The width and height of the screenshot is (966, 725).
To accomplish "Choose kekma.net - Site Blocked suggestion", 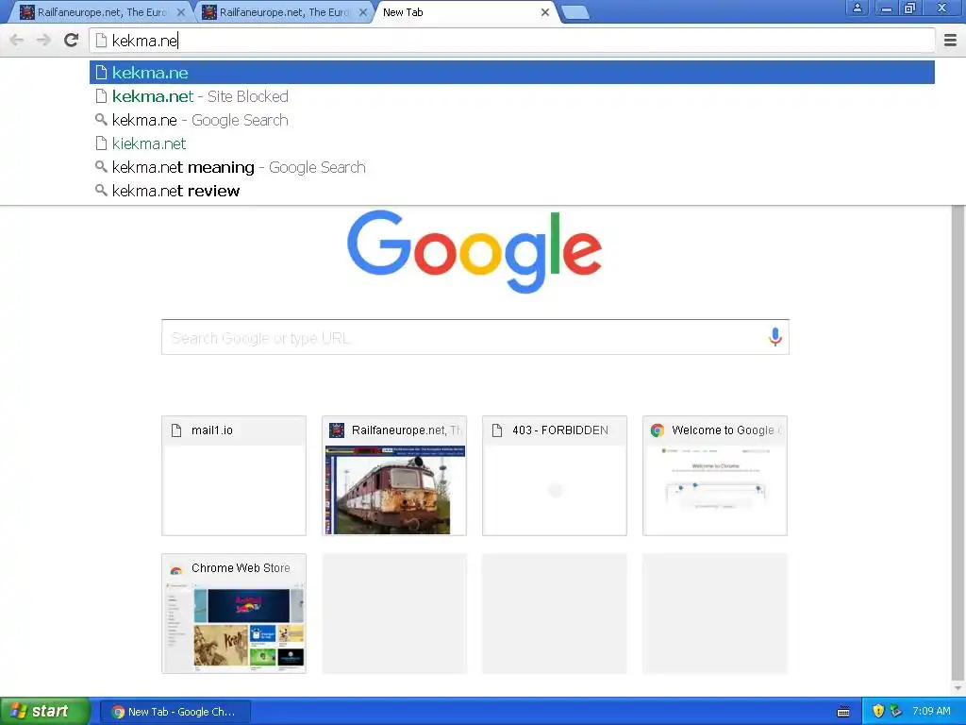I will pos(512,96).
